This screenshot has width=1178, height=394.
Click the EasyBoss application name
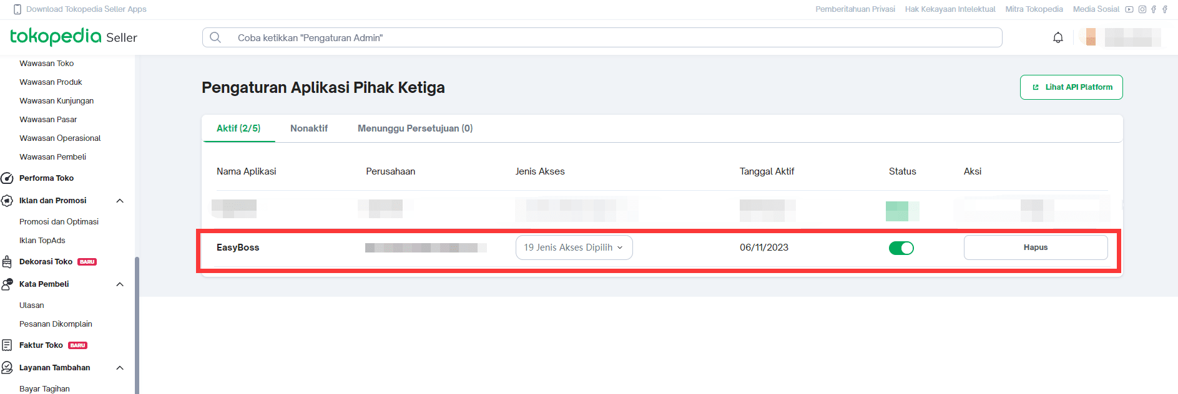(x=238, y=247)
